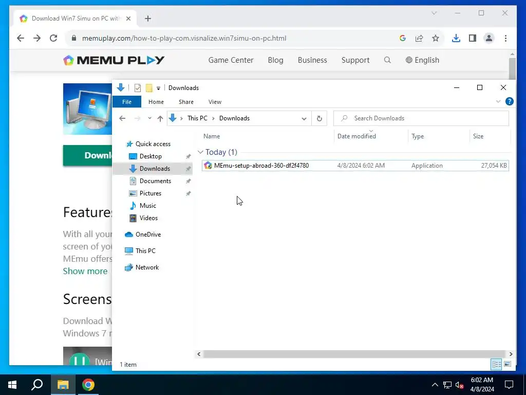Click the muted volume tray icon

460,385
